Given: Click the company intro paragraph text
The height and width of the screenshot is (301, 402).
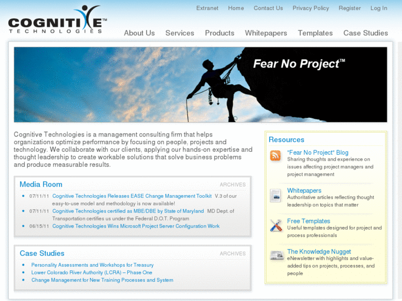Looking at the screenshot, I should tap(133, 150).
